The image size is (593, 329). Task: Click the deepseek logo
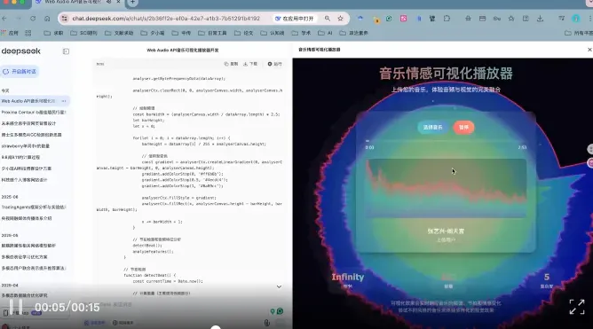(20, 51)
